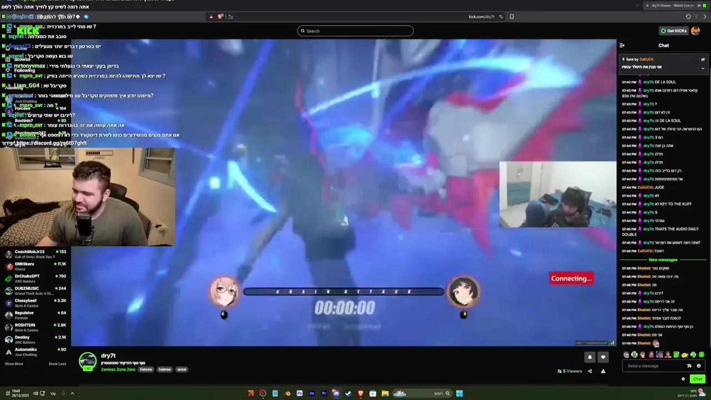Open Destiny channel in sidebar

(35, 339)
